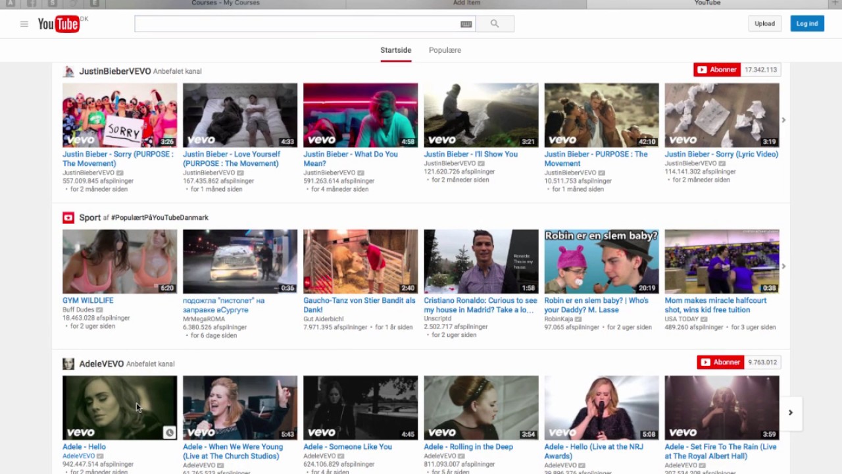Click Justin Bieber - What Do You Mean? title
The height and width of the screenshot is (474, 842).
(351, 159)
